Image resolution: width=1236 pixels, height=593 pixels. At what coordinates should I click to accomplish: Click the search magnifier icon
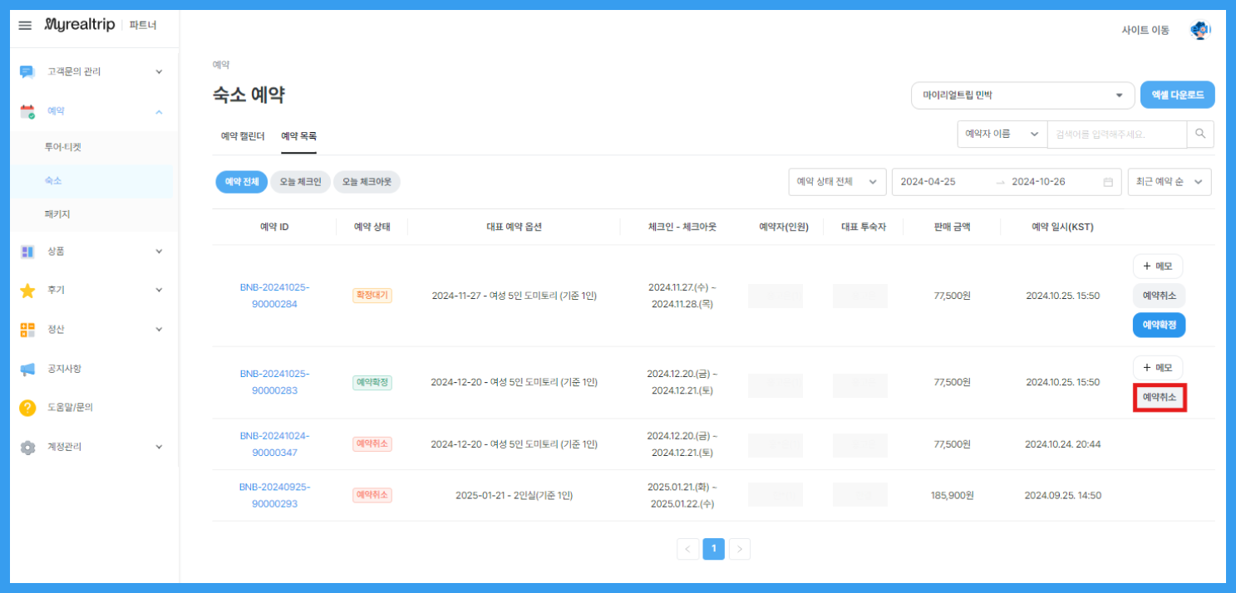pos(1200,134)
